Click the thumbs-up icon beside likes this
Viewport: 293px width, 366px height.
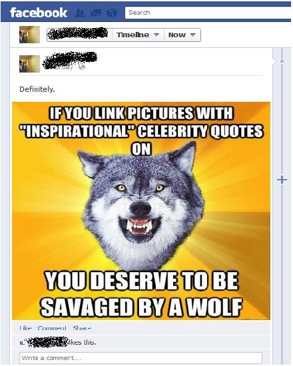coord(22,343)
